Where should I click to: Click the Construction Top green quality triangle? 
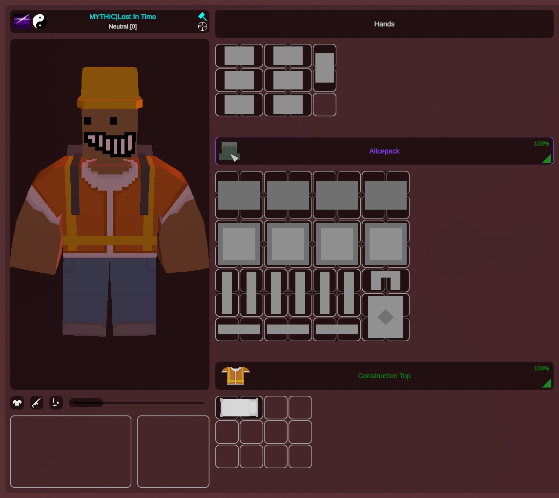tap(547, 384)
